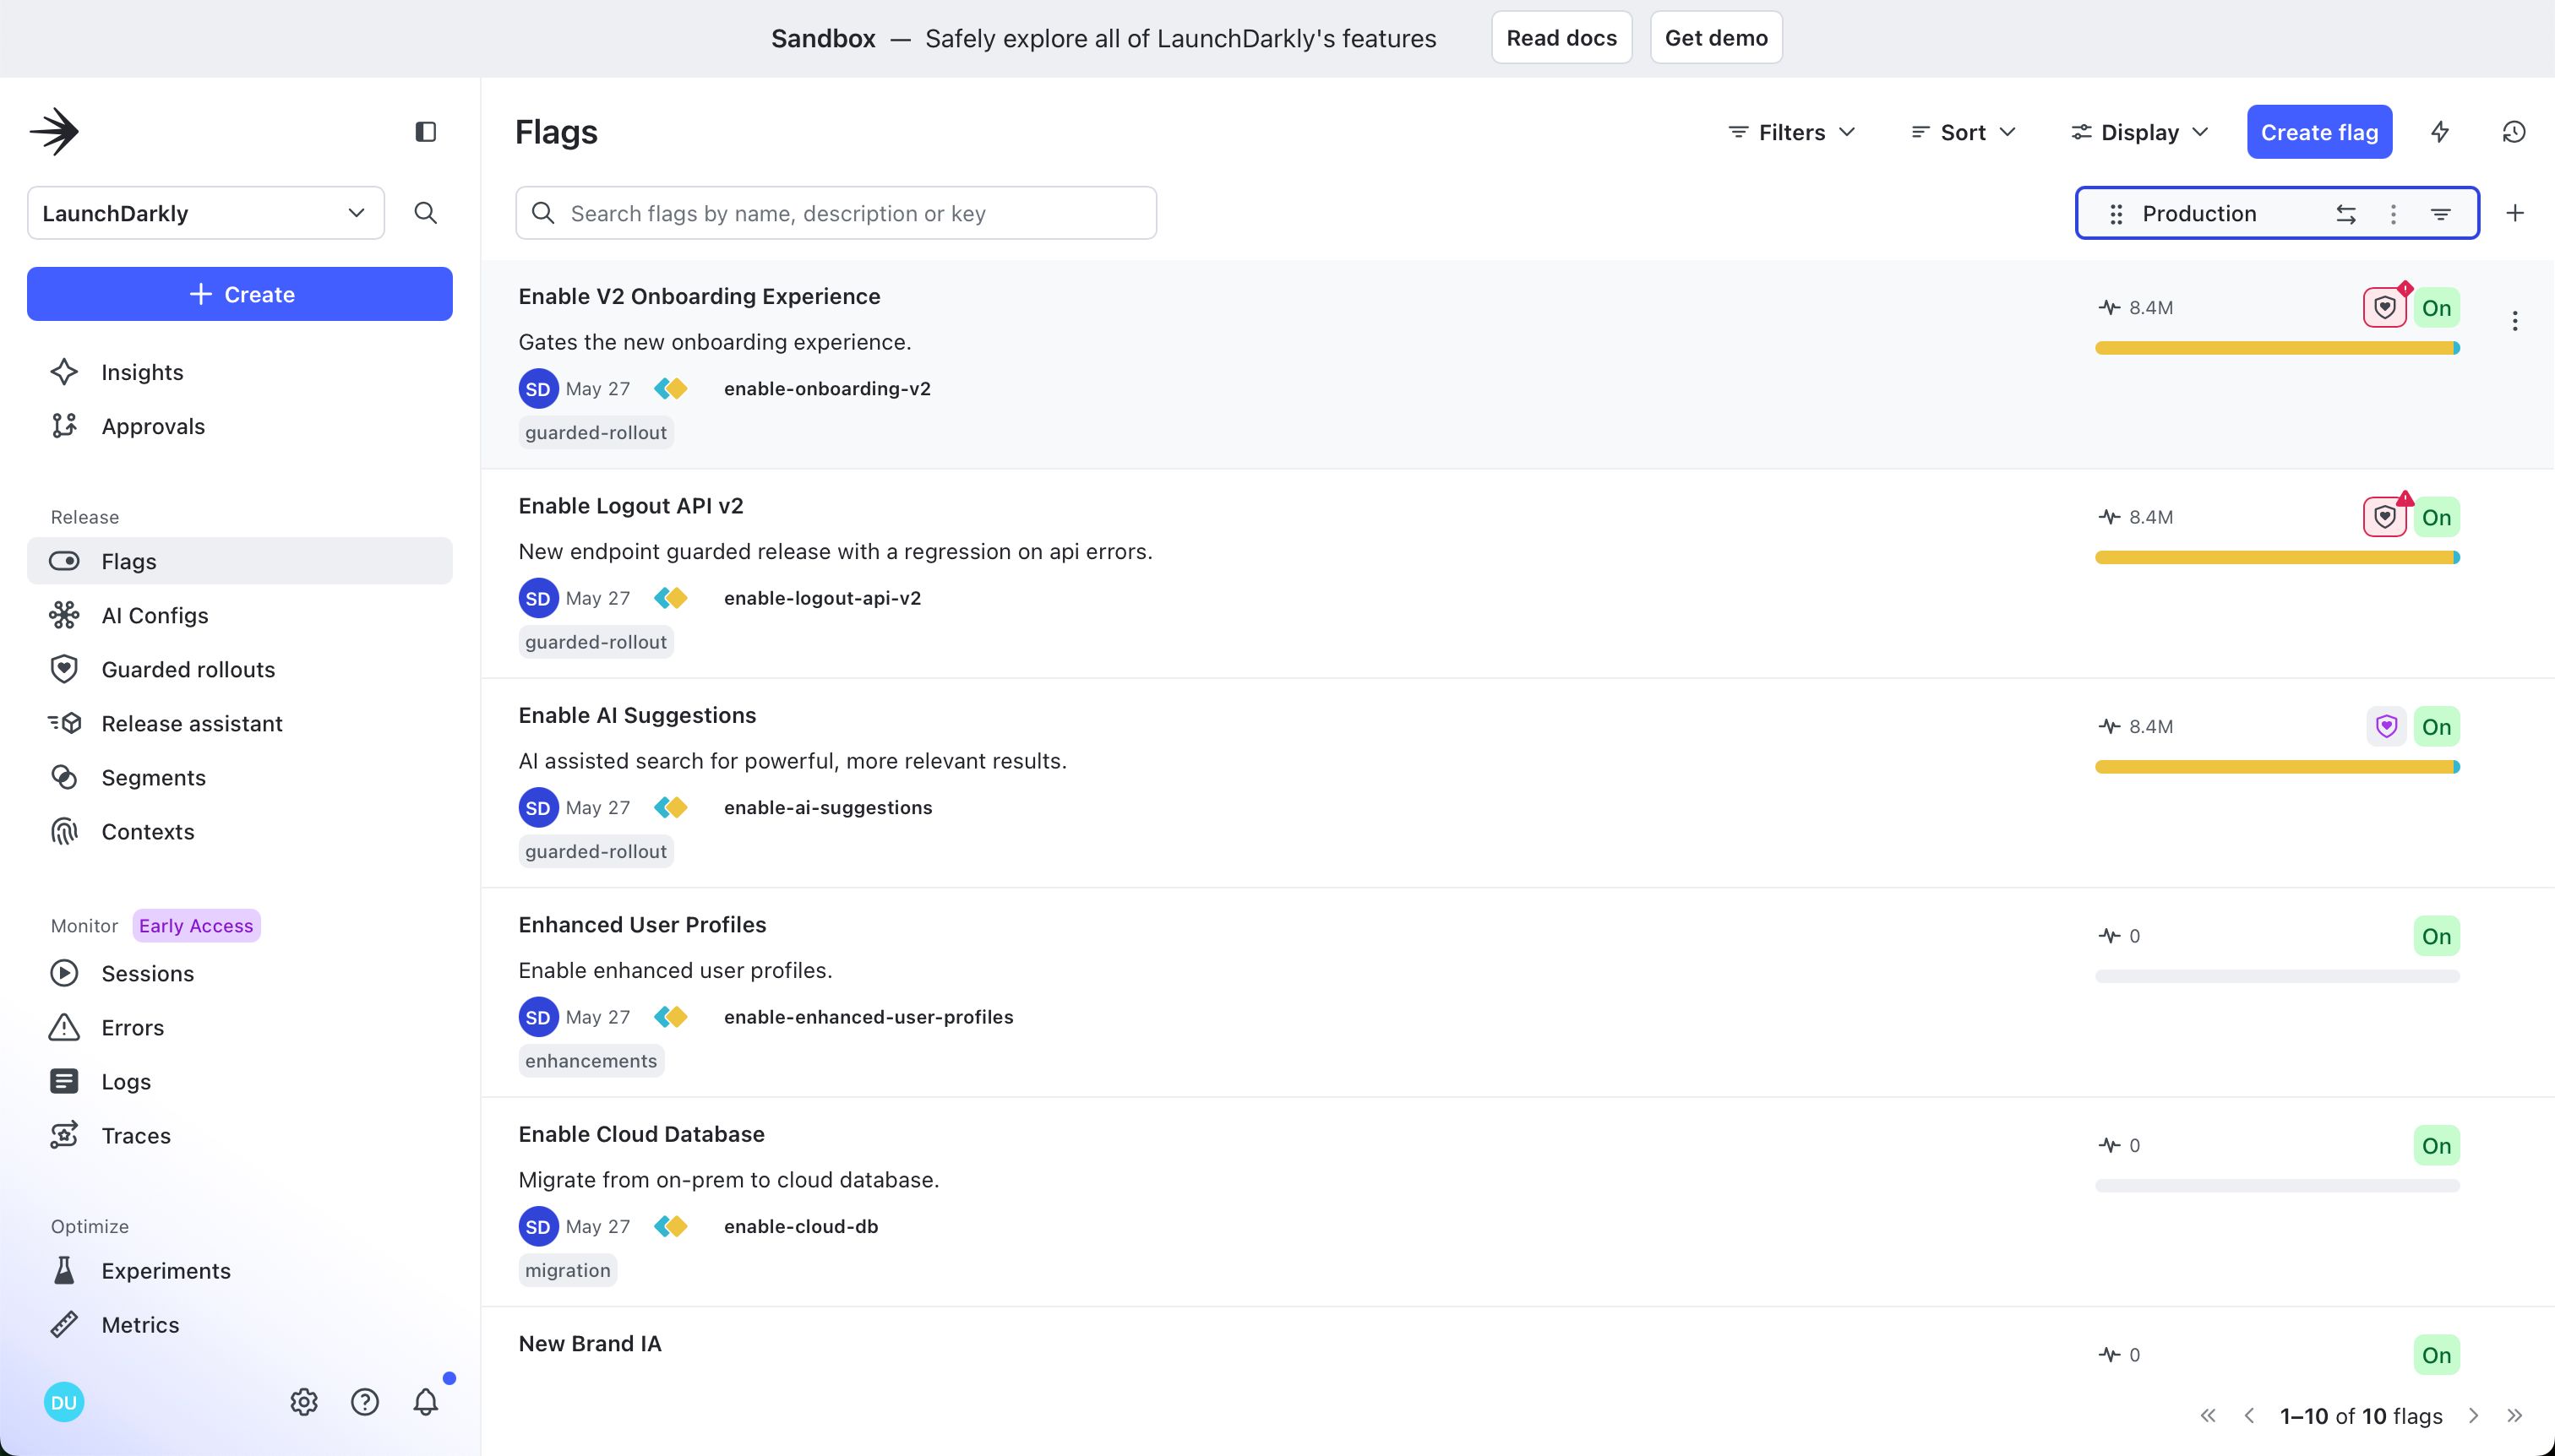The width and height of the screenshot is (2555, 1456).
Task: Add environment column with plus icon
Action: coord(2515,213)
